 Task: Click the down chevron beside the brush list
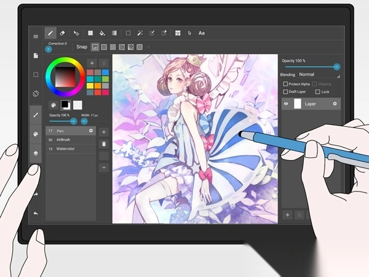pos(103,167)
